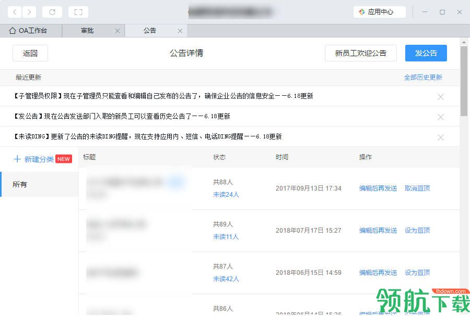
Task: Click 编辑后再发送 for the 2018年07月17日 notice
Action: 378,230
